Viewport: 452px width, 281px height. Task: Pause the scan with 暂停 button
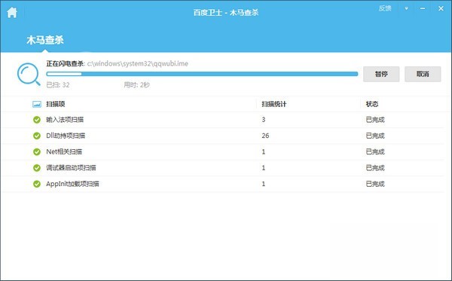pyautogui.click(x=381, y=74)
